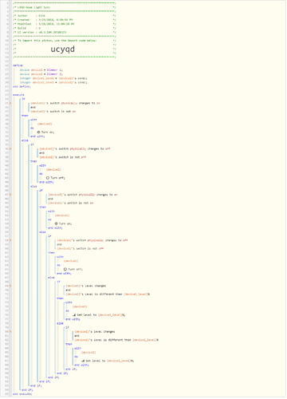Click 'end if;' on line 94
The width and height of the screenshot is (287, 399).
[x=27, y=390]
